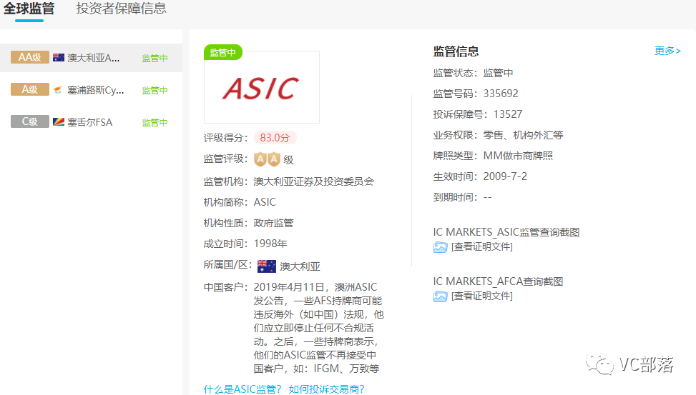
Task: Open the 投资者保障信息 tab
Action: coord(121,9)
